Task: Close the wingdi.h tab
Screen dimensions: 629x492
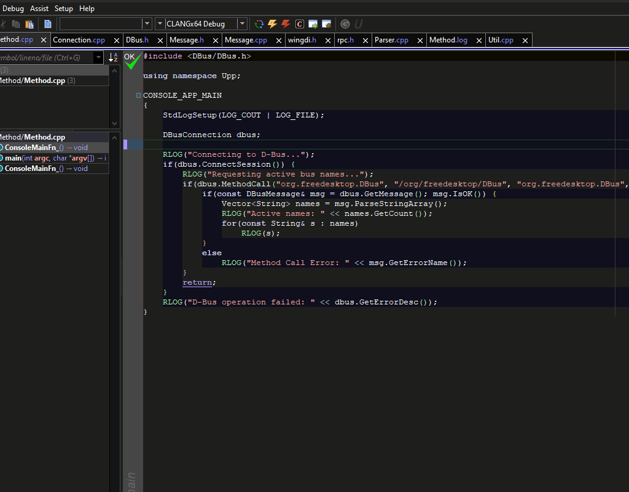Action: [328, 40]
